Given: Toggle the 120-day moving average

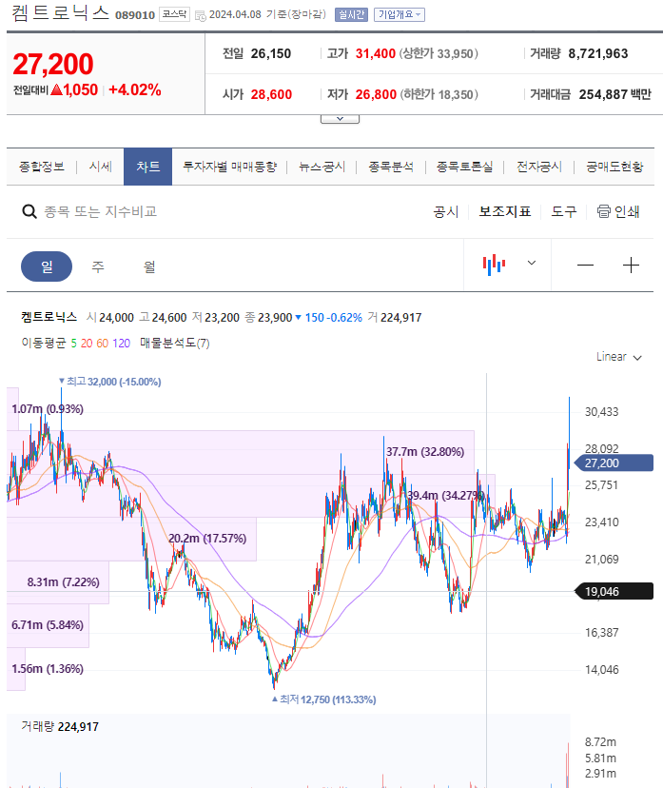Looking at the screenshot, I should pyautogui.click(x=121, y=344).
